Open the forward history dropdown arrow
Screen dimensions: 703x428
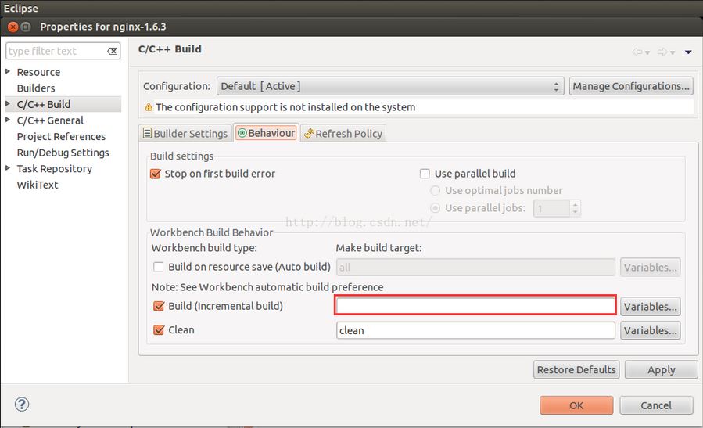click(673, 53)
